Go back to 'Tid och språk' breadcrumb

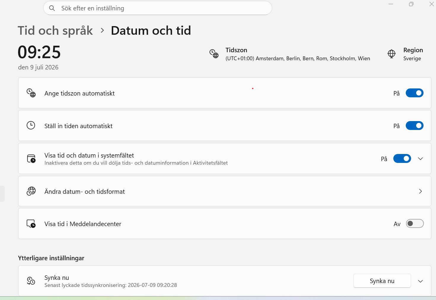pyautogui.click(x=55, y=31)
